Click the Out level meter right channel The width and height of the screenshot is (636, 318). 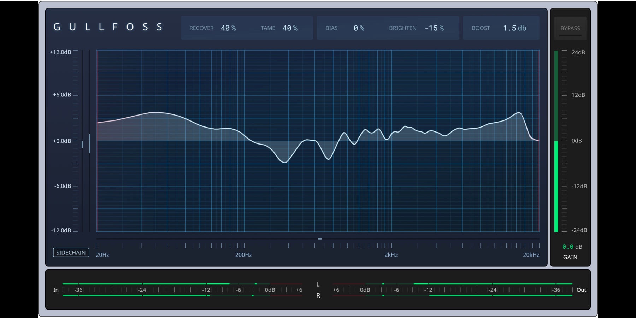pos(500,295)
